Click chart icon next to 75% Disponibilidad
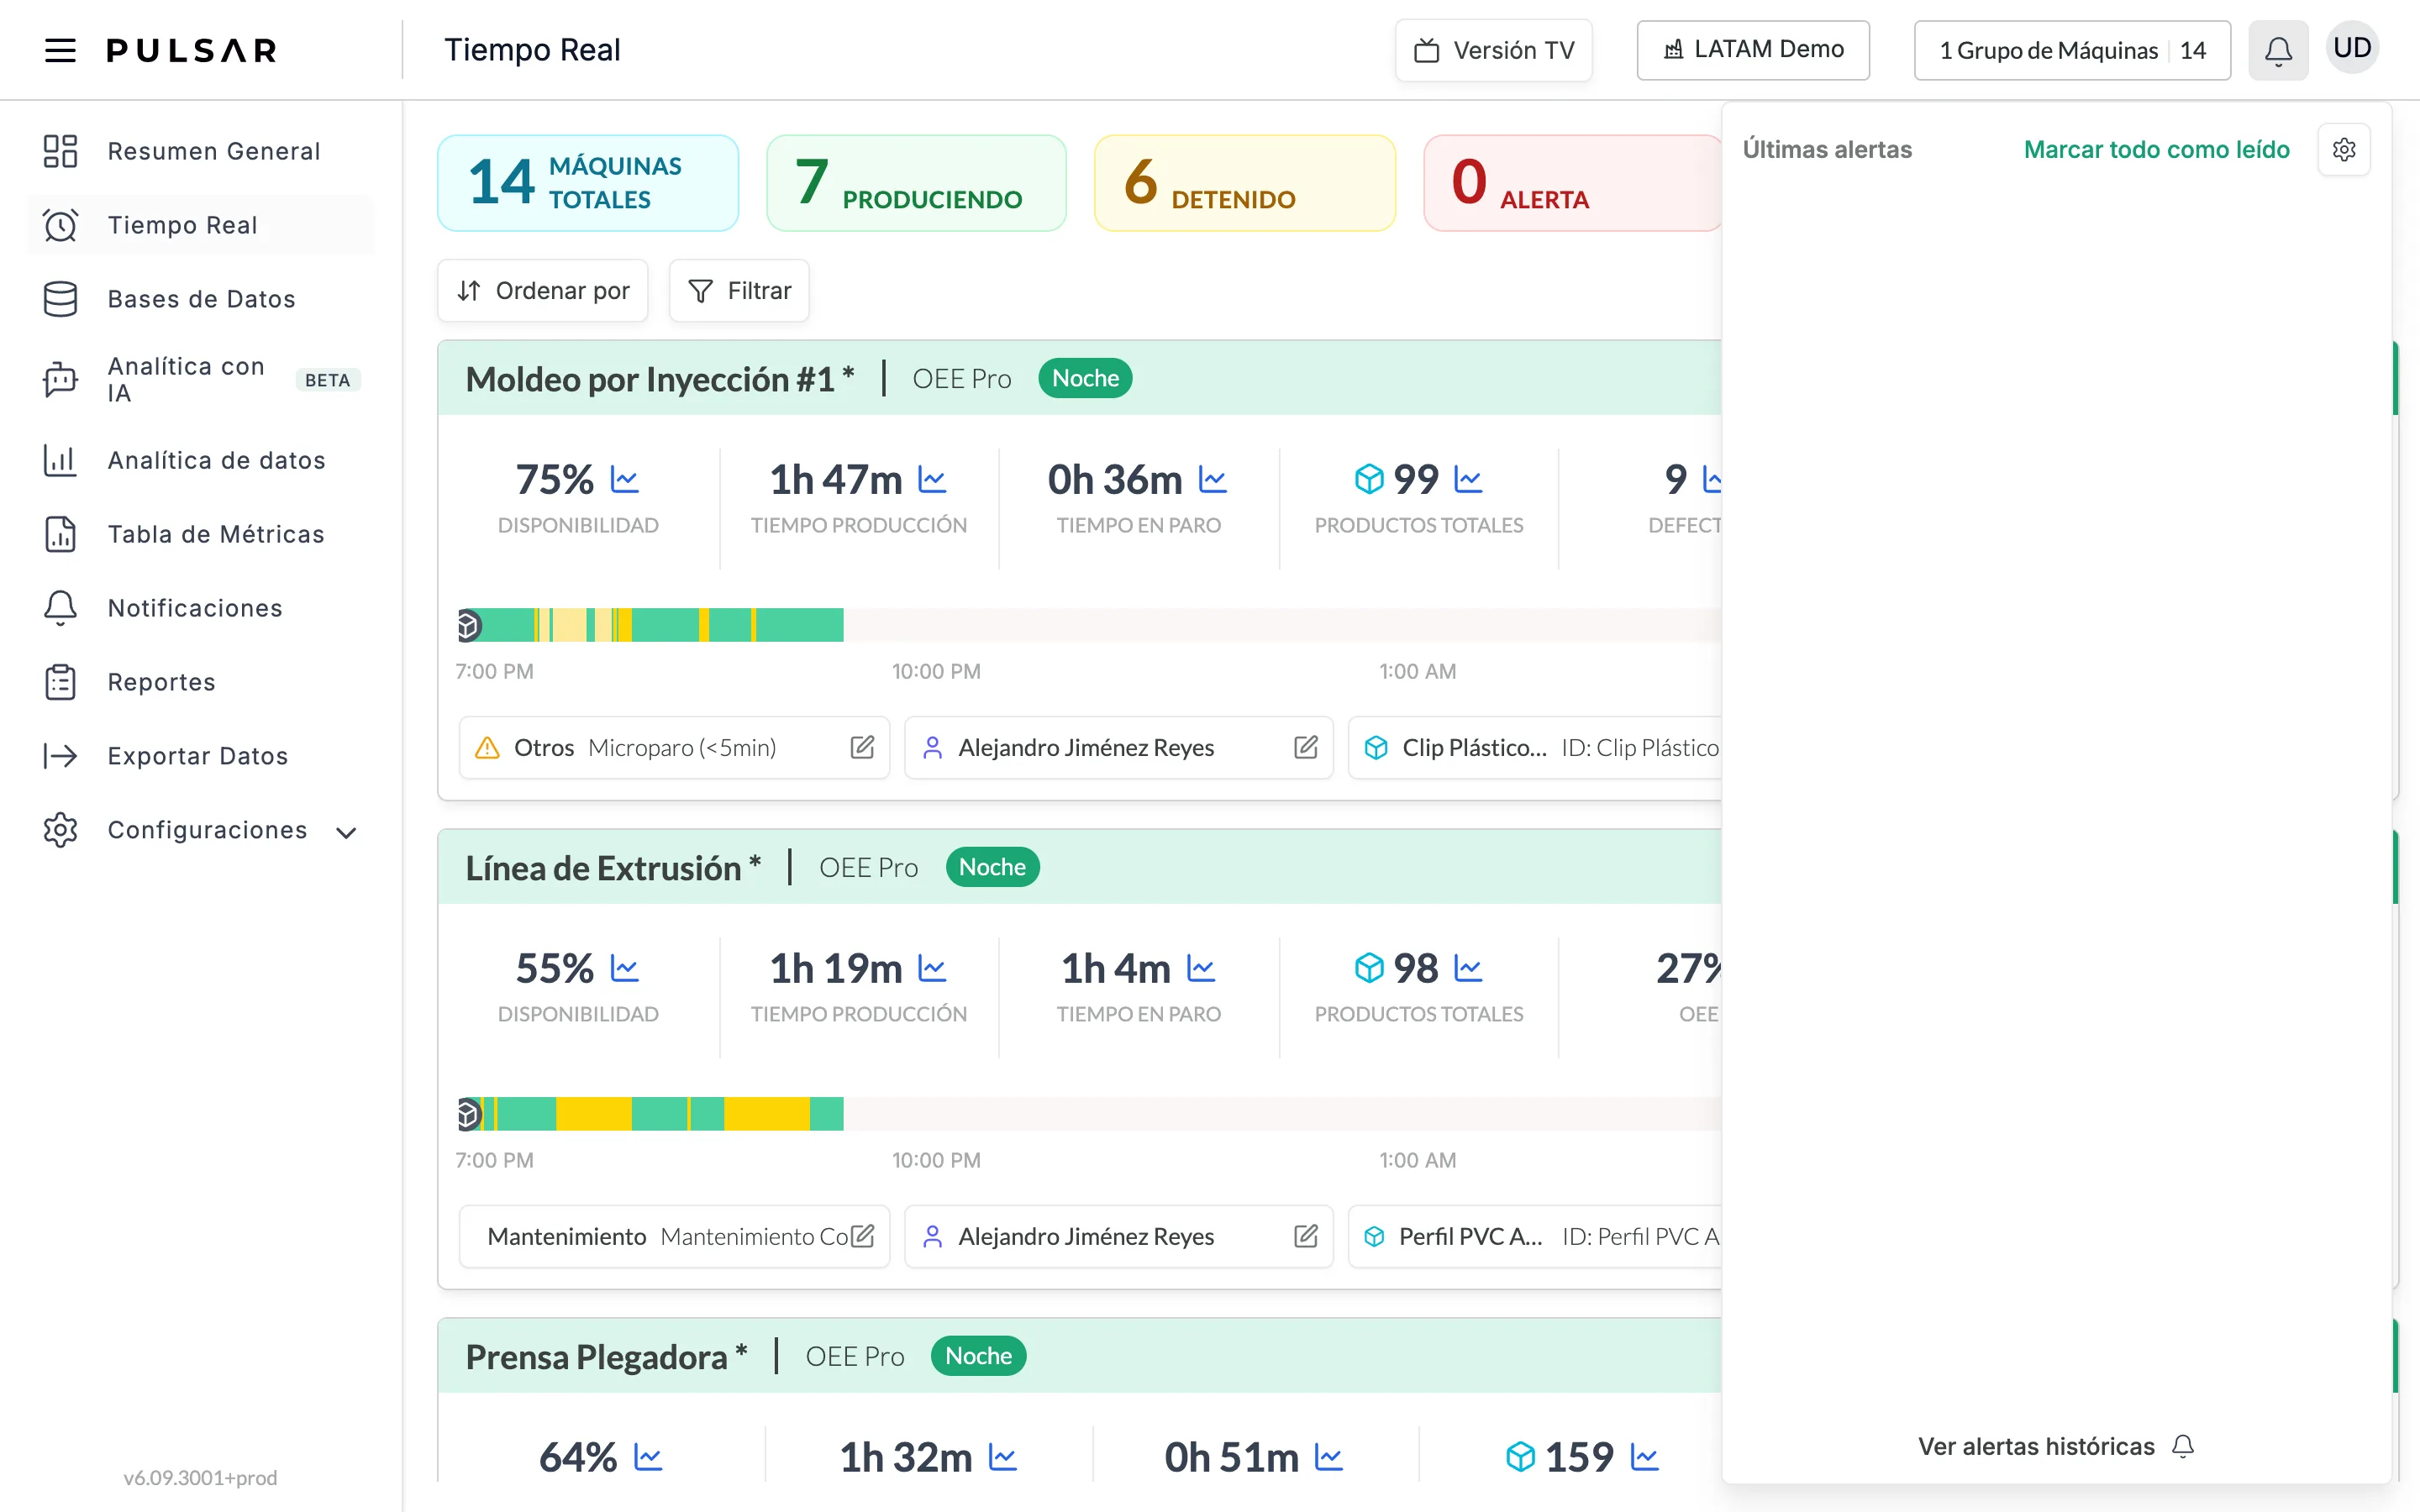This screenshot has width=2420, height=1512. 625,480
